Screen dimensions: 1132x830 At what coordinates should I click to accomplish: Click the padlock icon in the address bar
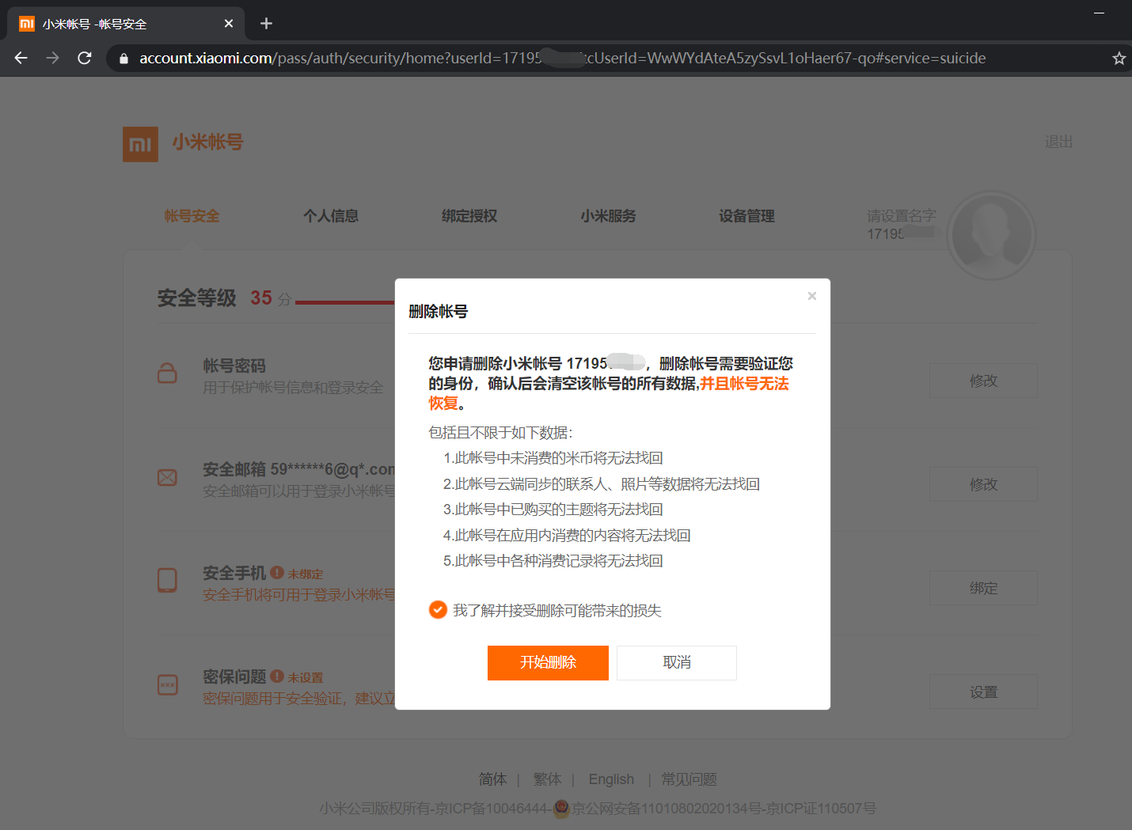(123, 58)
